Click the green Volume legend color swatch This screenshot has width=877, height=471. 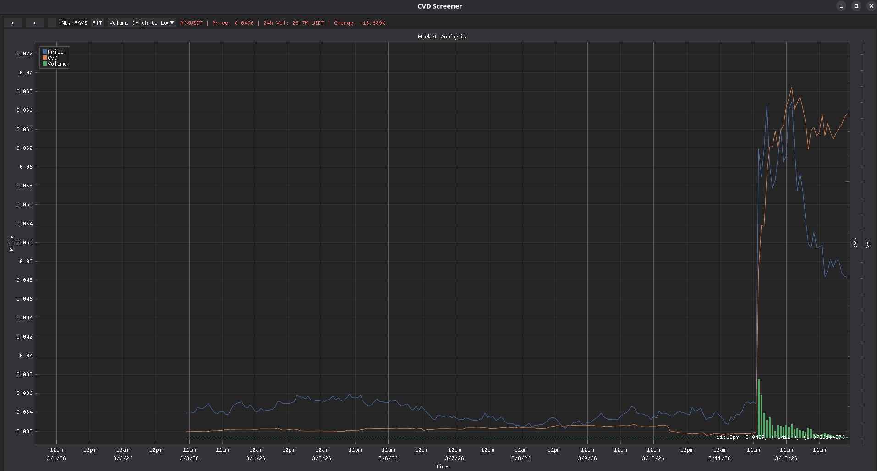click(44, 64)
